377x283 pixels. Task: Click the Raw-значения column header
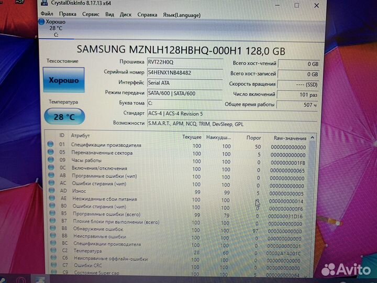290,138
